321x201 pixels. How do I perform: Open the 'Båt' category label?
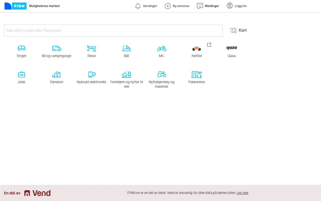point(127,56)
